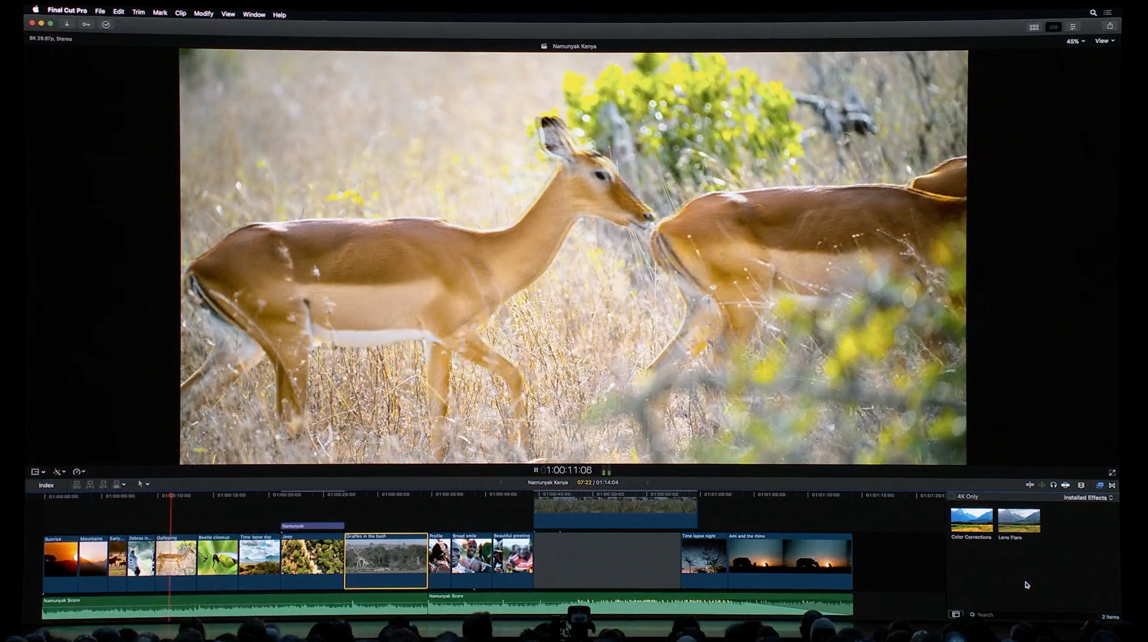1148x642 pixels.
Task: Click the solo headphones icon
Action: tap(1053, 485)
